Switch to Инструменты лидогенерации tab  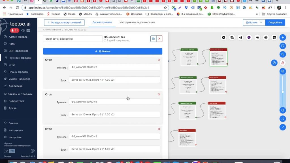point(137,22)
